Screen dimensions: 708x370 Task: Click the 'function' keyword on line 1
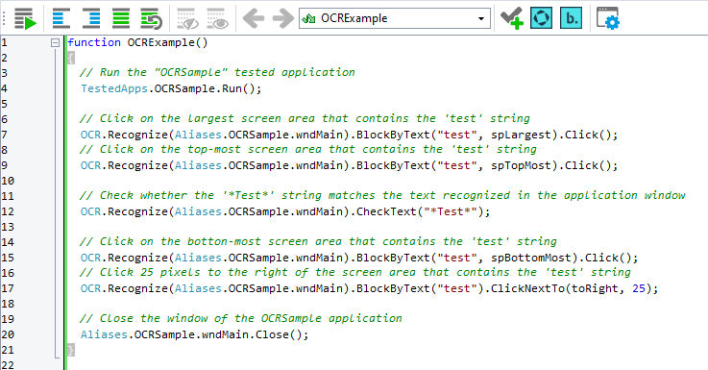(x=94, y=42)
